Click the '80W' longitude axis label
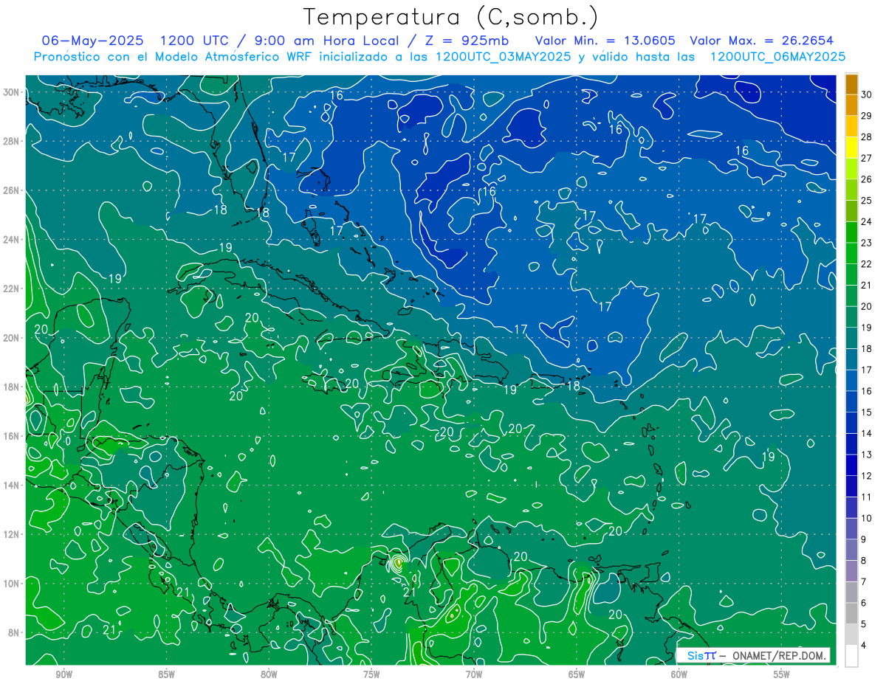The height and width of the screenshot is (684, 886). coord(269,674)
